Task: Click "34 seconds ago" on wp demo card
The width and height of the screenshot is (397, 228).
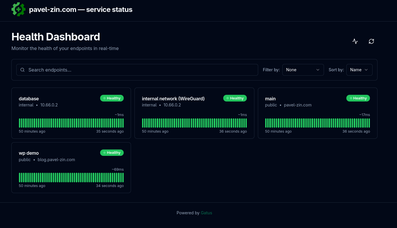Action: 110,186
